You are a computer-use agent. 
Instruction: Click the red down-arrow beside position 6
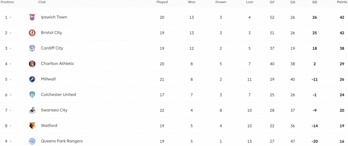[x=11, y=95]
